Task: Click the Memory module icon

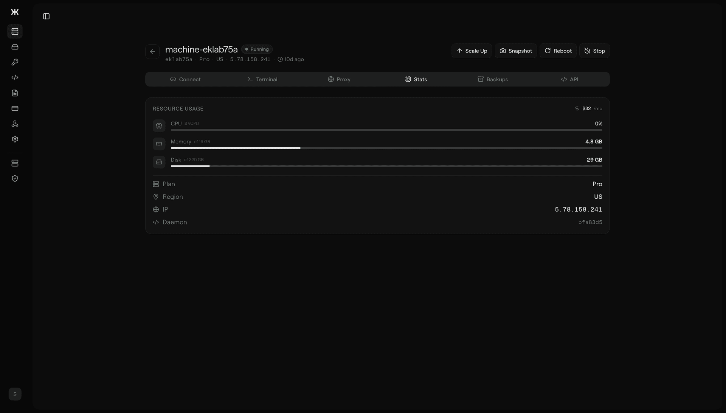Action: click(x=159, y=144)
